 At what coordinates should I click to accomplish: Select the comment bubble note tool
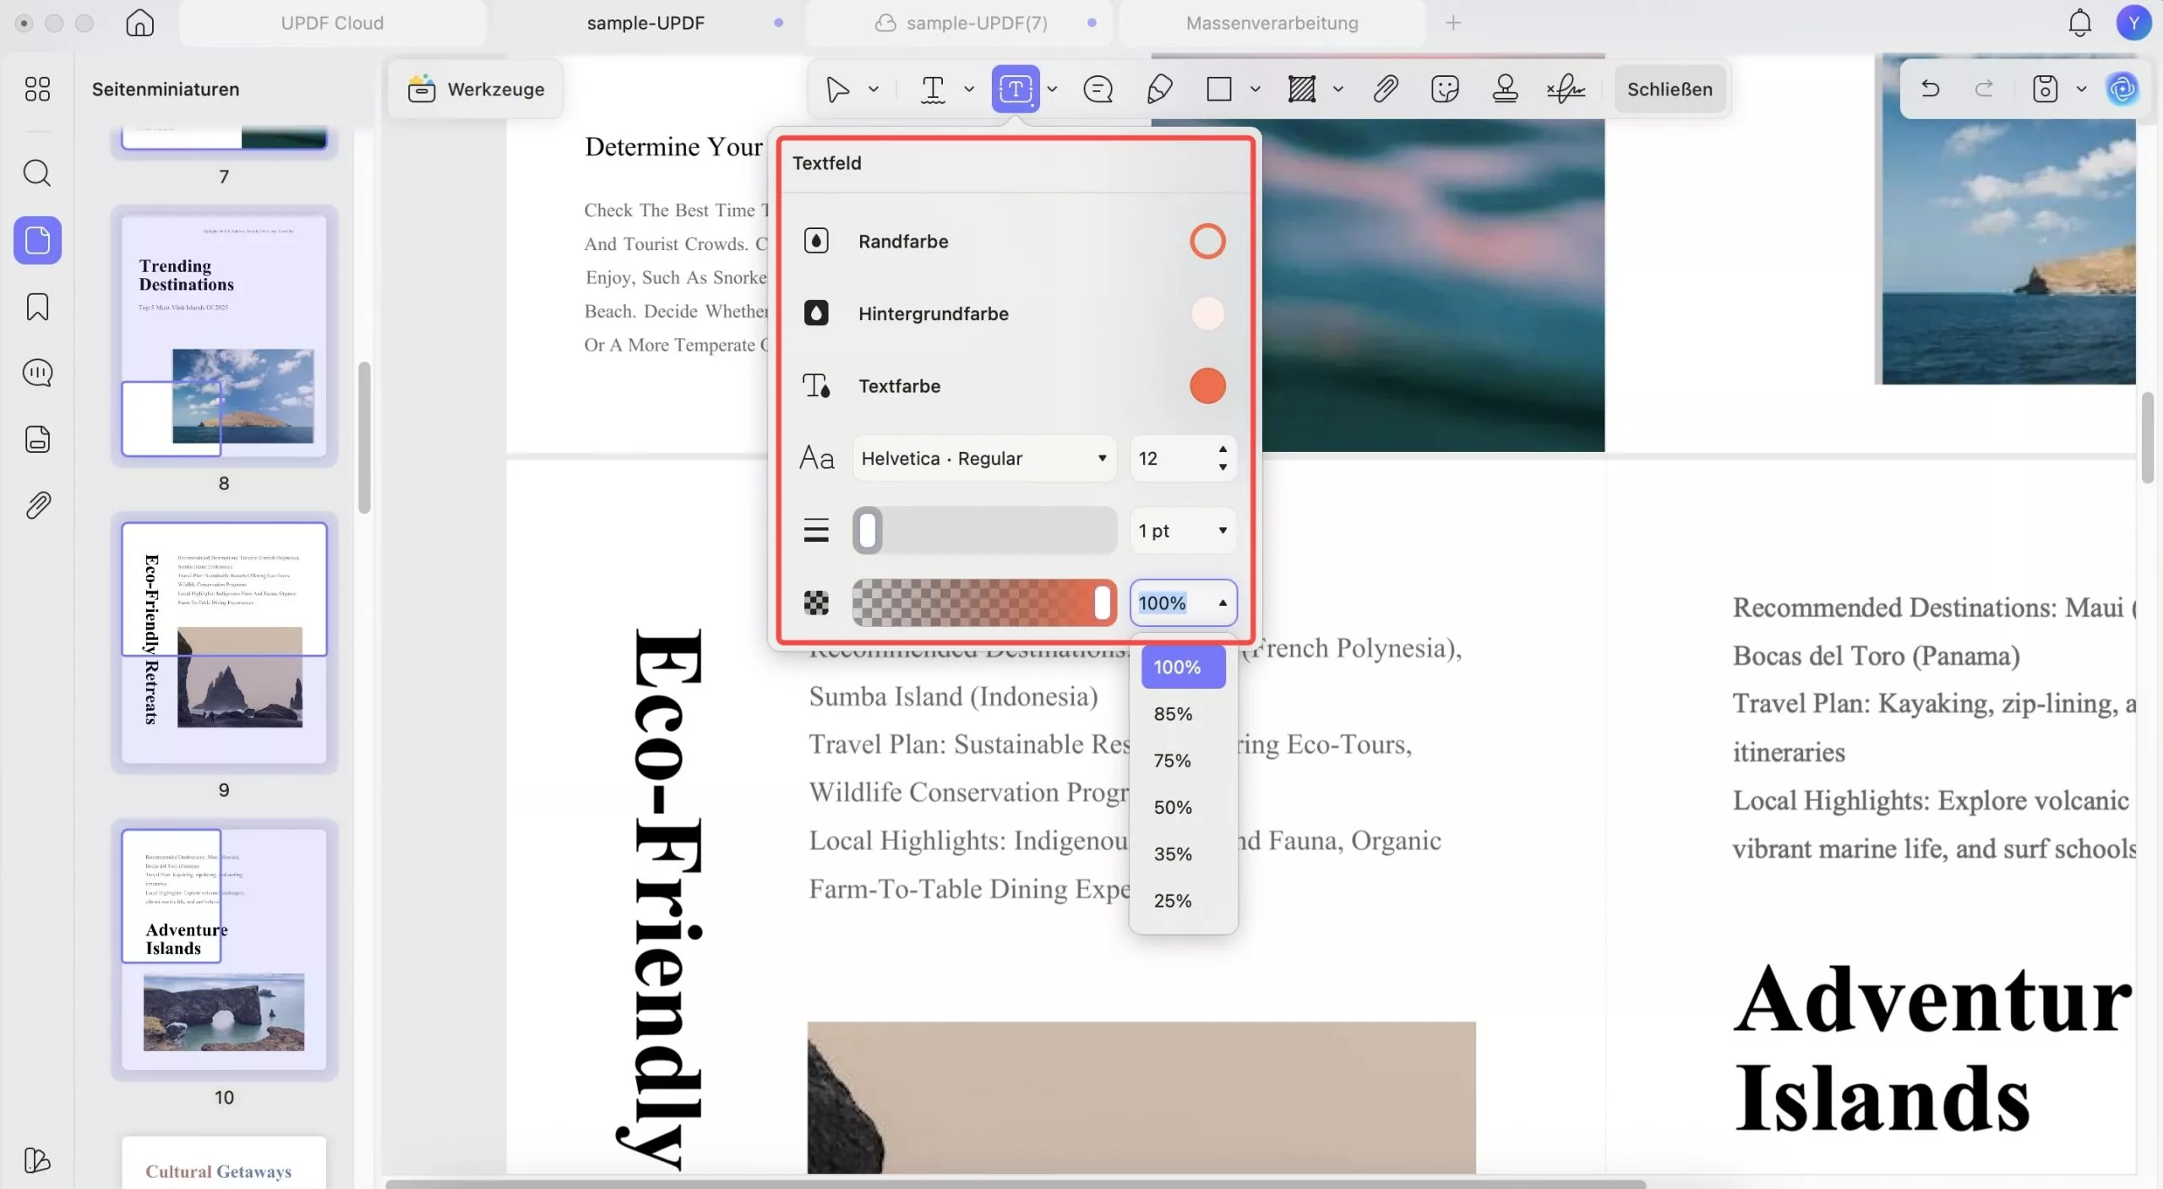[x=1098, y=89]
